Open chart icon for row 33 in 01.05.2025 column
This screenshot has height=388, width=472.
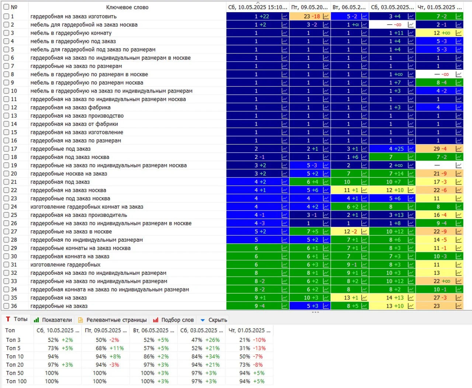459,281
